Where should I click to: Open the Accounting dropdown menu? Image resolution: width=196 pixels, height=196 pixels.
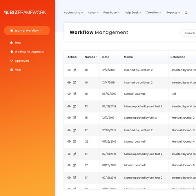[x=73, y=13]
